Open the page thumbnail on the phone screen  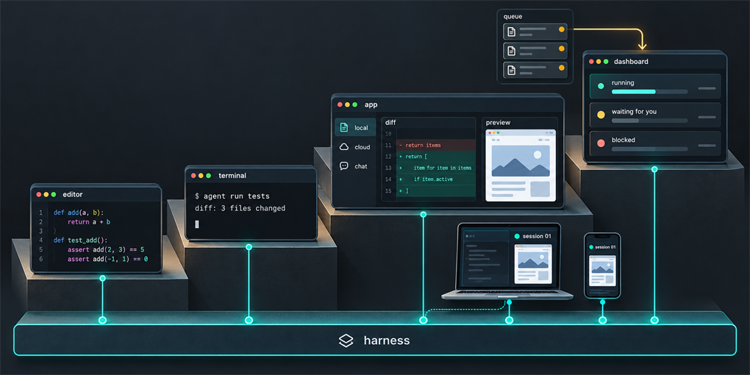(602, 271)
